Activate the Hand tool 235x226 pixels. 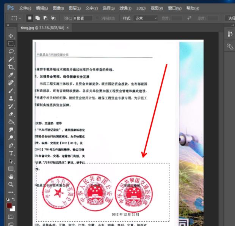11,176
